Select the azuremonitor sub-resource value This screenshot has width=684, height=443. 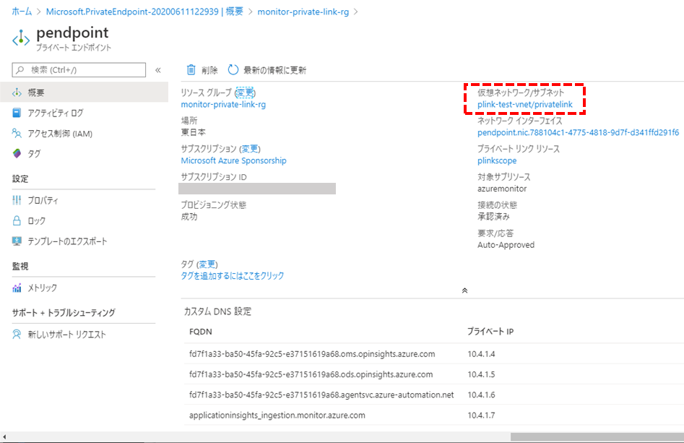pos(502,189)
